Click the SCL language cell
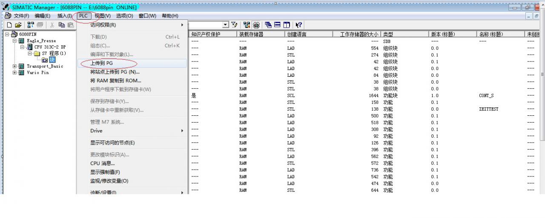 291,95
